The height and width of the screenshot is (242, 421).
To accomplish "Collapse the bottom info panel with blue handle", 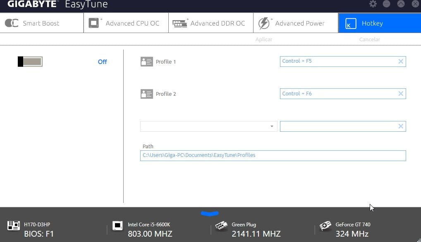I will click(210, 214).
